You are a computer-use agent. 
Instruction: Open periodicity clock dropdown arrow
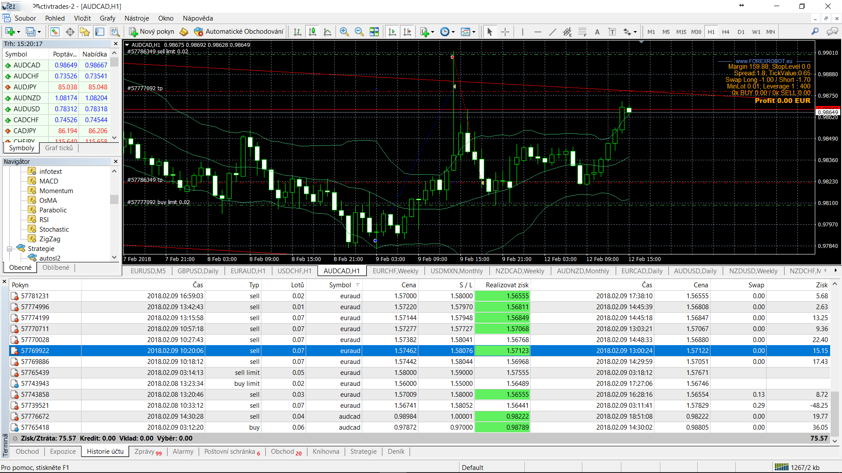point(453,32)
